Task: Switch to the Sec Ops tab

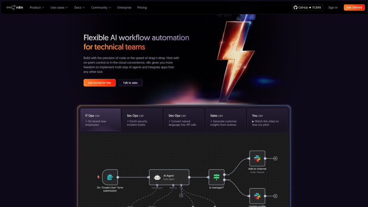Action: (x=142, y=119)
